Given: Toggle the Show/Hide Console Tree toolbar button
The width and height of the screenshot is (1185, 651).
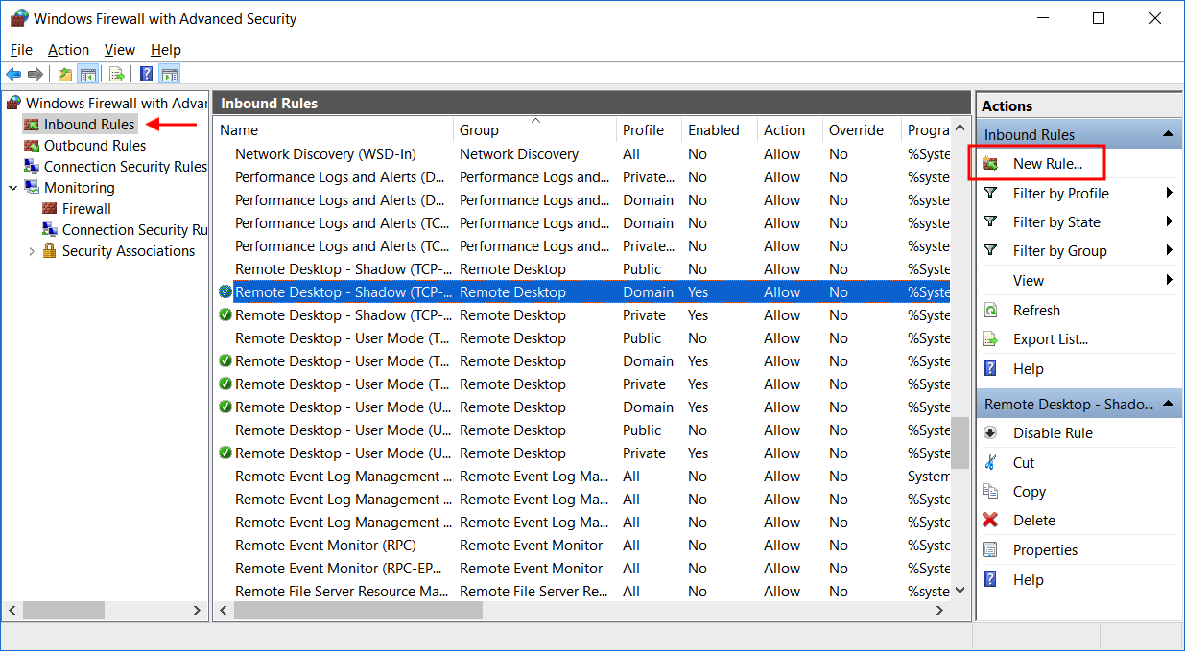Looking at the screenshot, I should click(87, 75).
